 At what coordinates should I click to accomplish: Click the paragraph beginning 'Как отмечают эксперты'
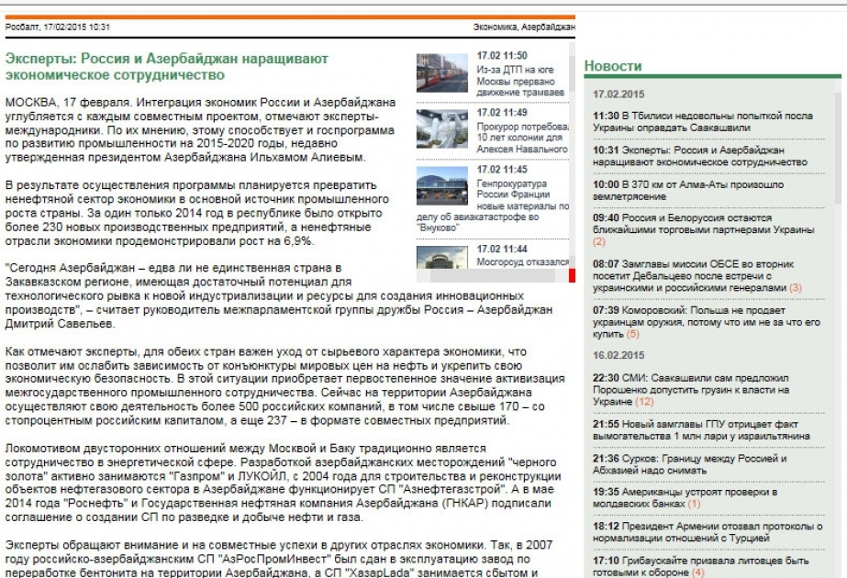coord(285,386)
